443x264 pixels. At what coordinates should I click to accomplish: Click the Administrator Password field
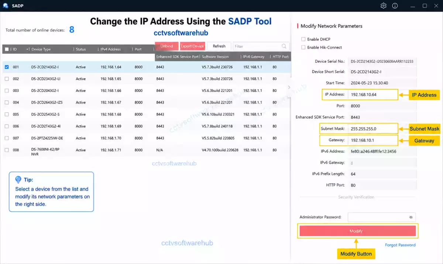tap(382, 217)
